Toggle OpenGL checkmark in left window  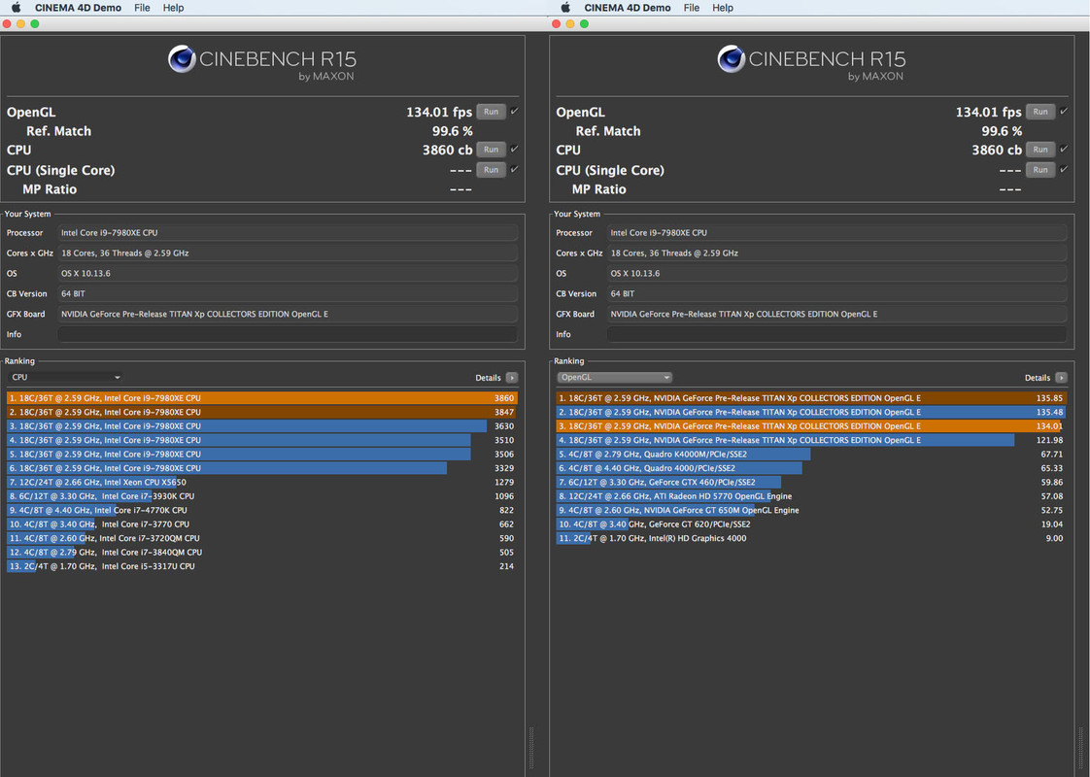tap(515, 111)
